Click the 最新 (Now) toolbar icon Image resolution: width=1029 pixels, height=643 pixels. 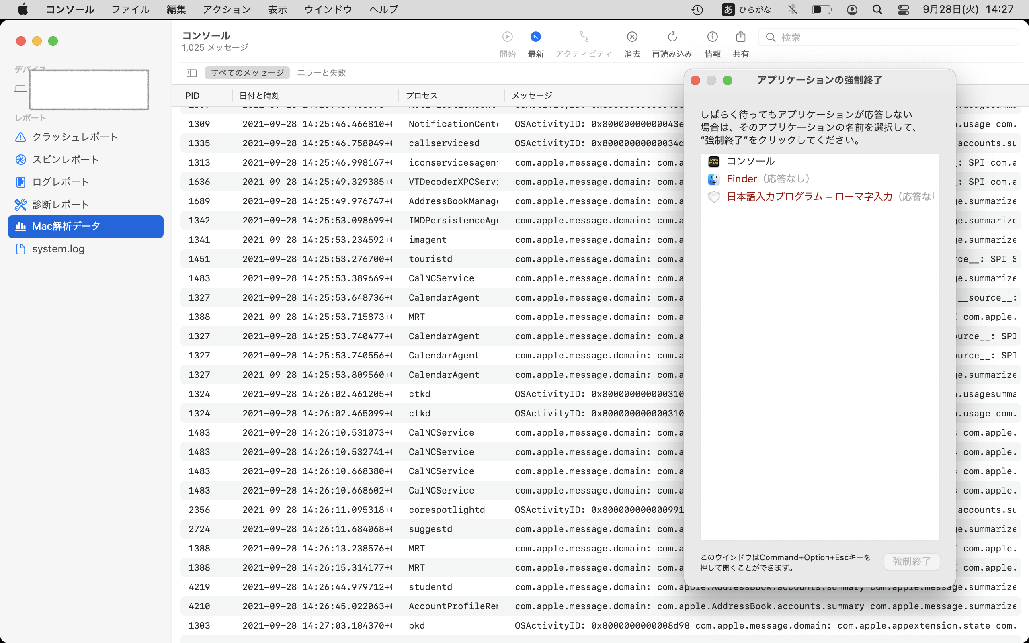coord(535,37)
